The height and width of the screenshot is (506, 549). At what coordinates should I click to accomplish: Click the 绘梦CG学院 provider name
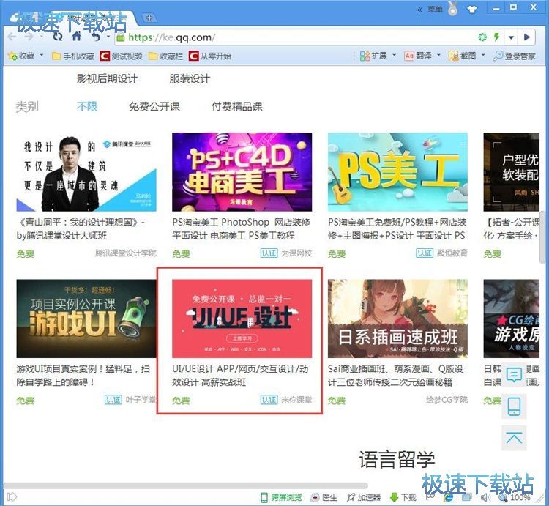[x=447, y=400]
